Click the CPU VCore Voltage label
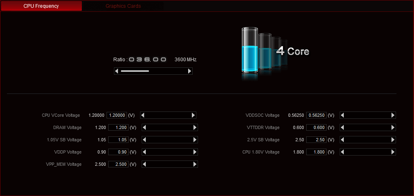 [x=61, y=115]
